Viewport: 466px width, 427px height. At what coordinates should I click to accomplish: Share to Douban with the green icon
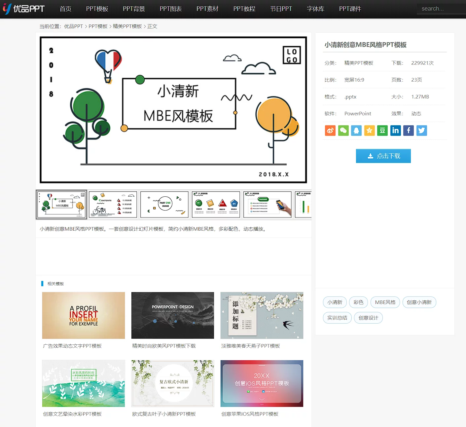coord(382,131)
